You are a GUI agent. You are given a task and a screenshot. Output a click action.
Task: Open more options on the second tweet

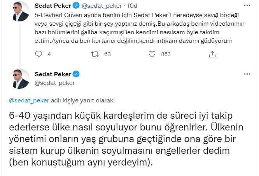(x=247, y=74)
